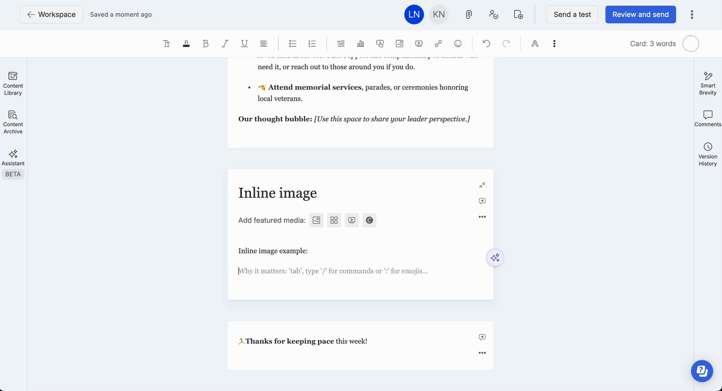Open the text alignment options

point(264,44)
